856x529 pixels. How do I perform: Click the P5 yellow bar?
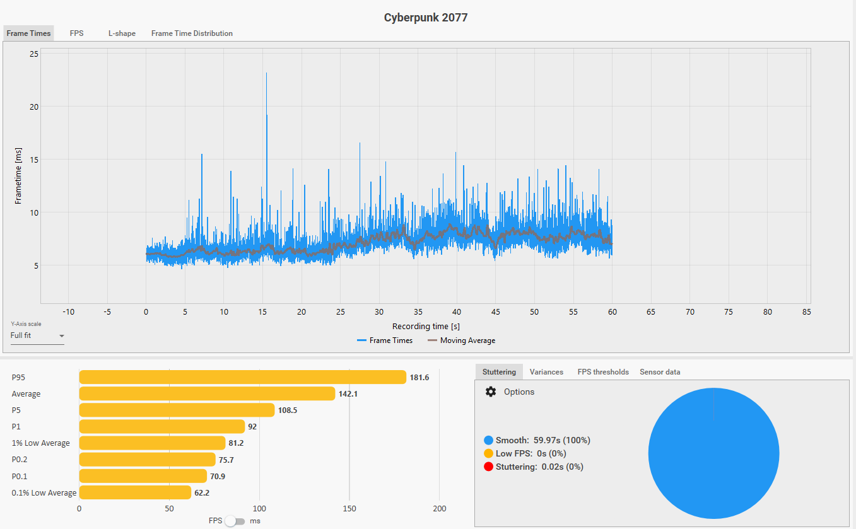click(177, 410)
